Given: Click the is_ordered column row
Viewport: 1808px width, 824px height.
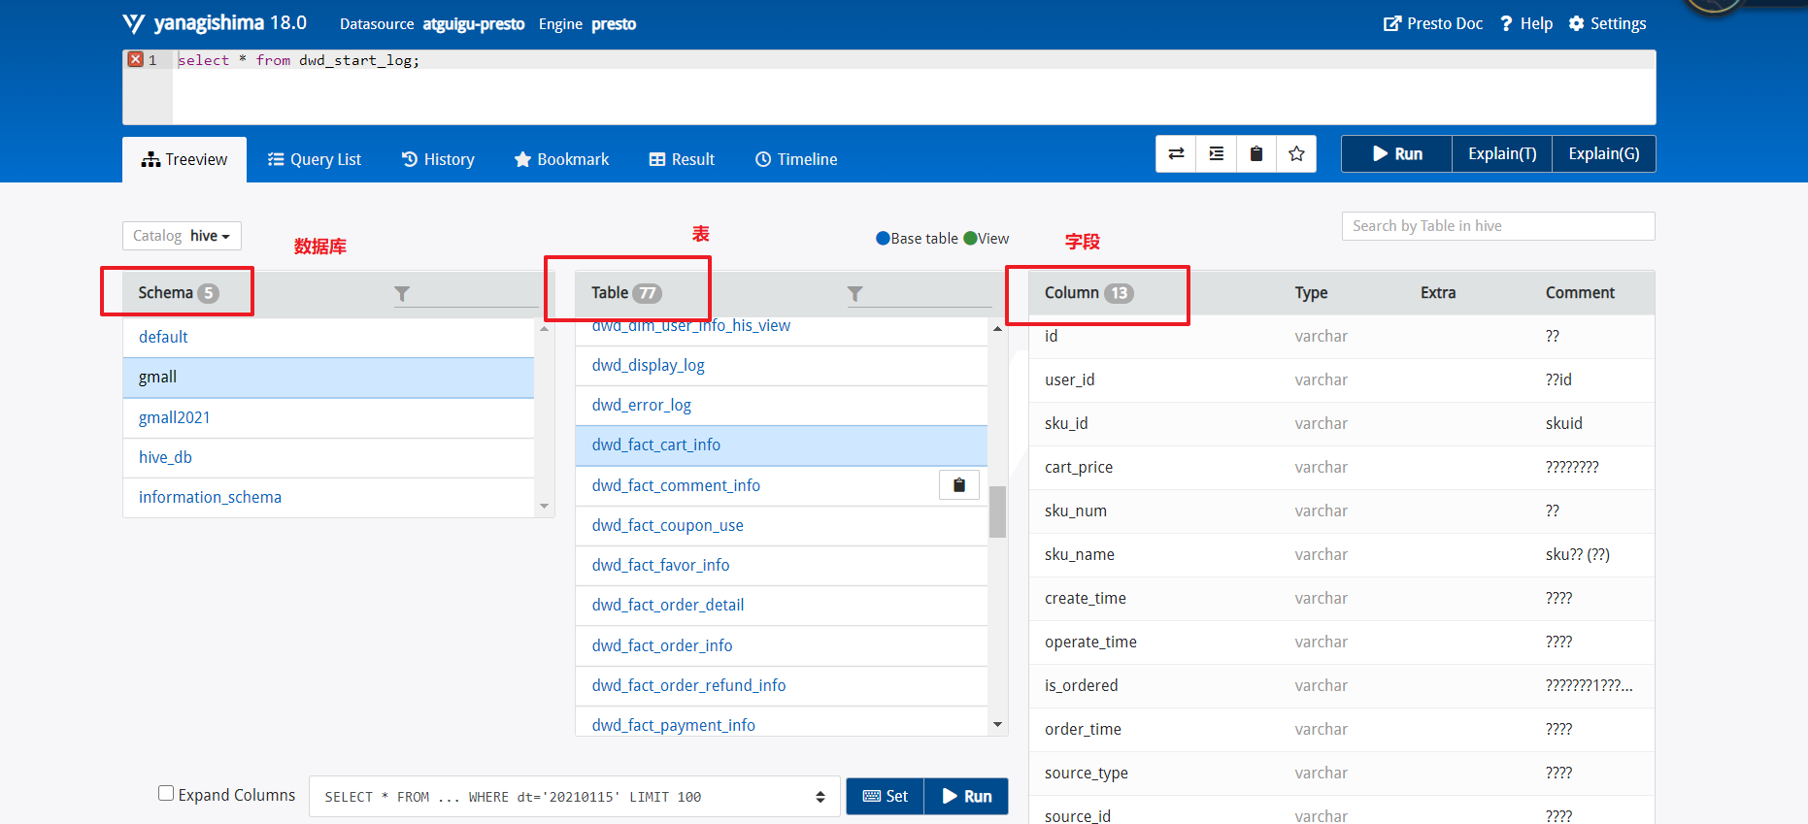Looking at the screenshot, I should coord(1342,685).
